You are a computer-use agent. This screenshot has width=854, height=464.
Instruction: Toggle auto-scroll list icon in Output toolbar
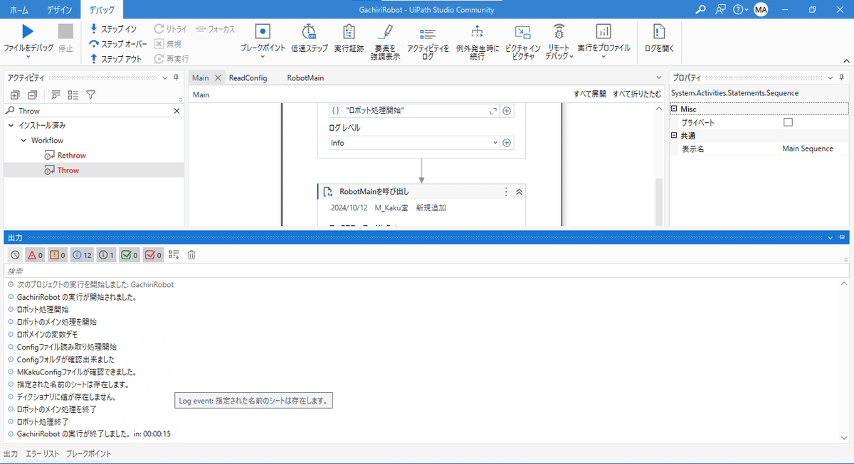[x=174, y=254]
